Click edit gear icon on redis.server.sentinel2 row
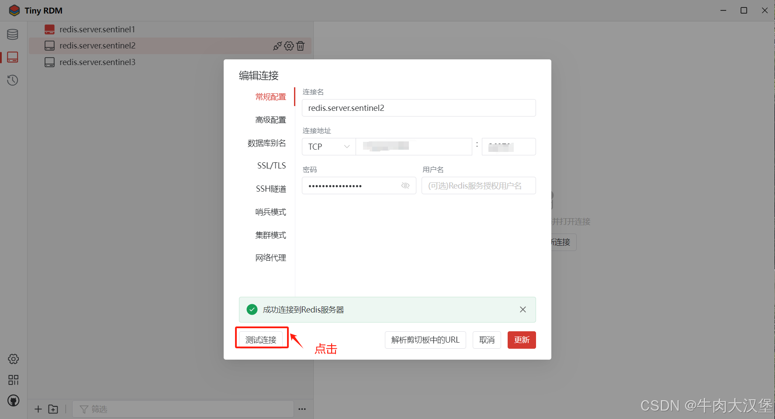This screenshot has width=775, height=419. coord(289,46)
